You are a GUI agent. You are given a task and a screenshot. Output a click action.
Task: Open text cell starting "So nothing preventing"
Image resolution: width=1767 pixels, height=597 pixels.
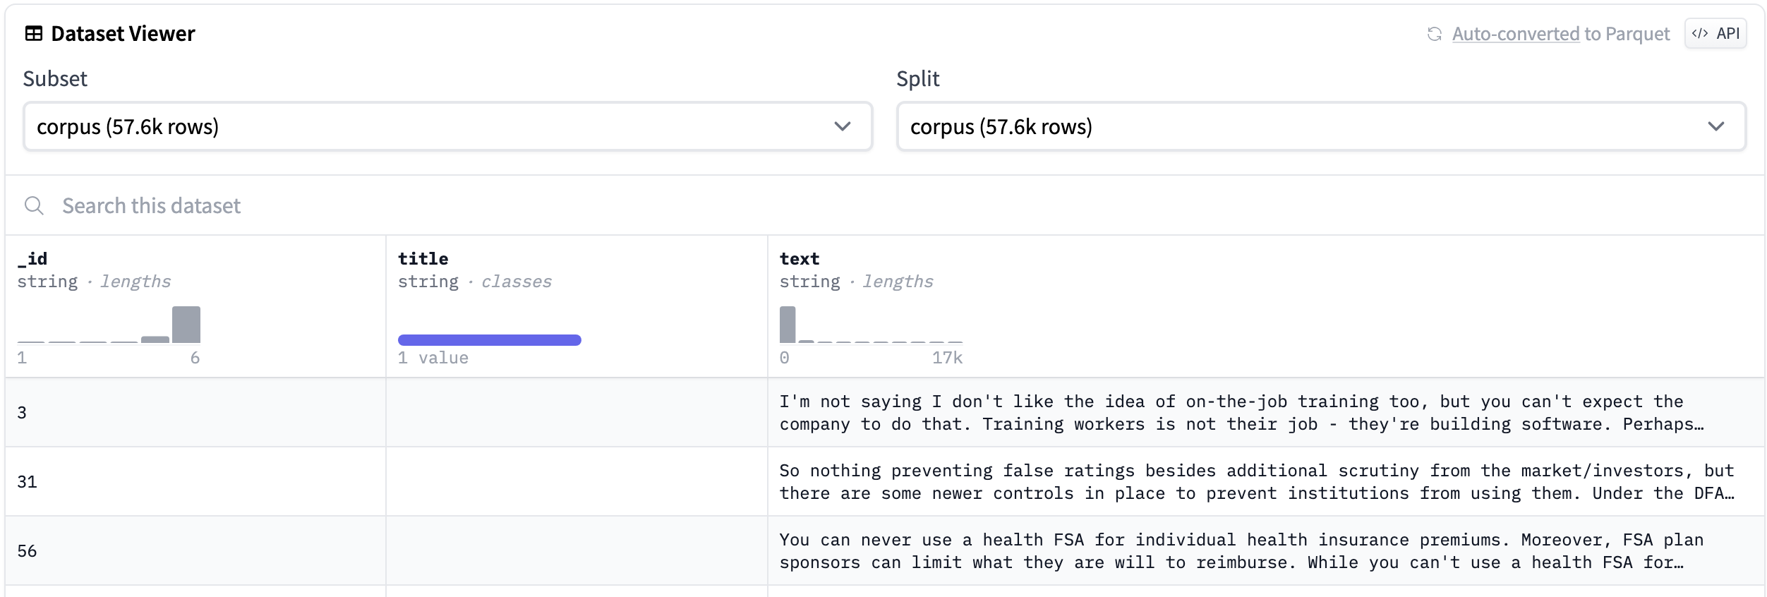click(x=1256, y=482)
